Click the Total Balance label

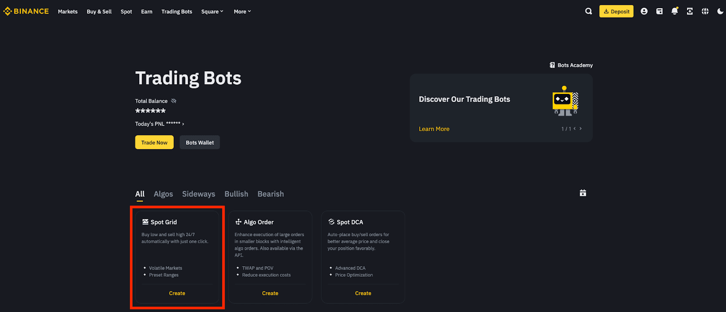(151, 101)
